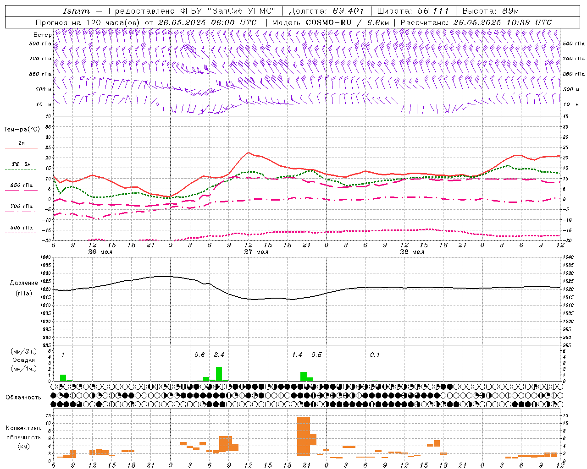Click model label 'COSMO-RU / 6.6км'
Screen dimensions: 587x469
coord(347,22)
